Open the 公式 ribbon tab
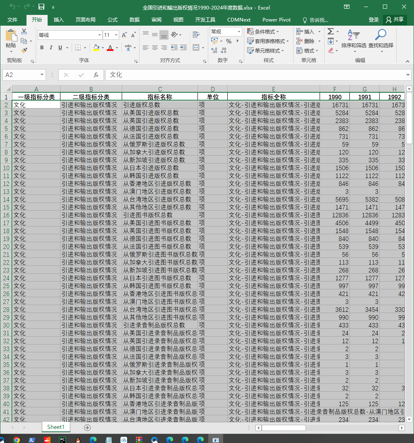Image resolution: width=414 pixels, height=443 pixels. (x=113, y=20)
